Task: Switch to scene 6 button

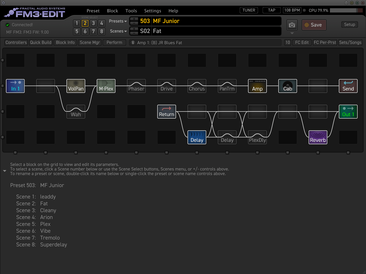Action: [x=85, y=31]
